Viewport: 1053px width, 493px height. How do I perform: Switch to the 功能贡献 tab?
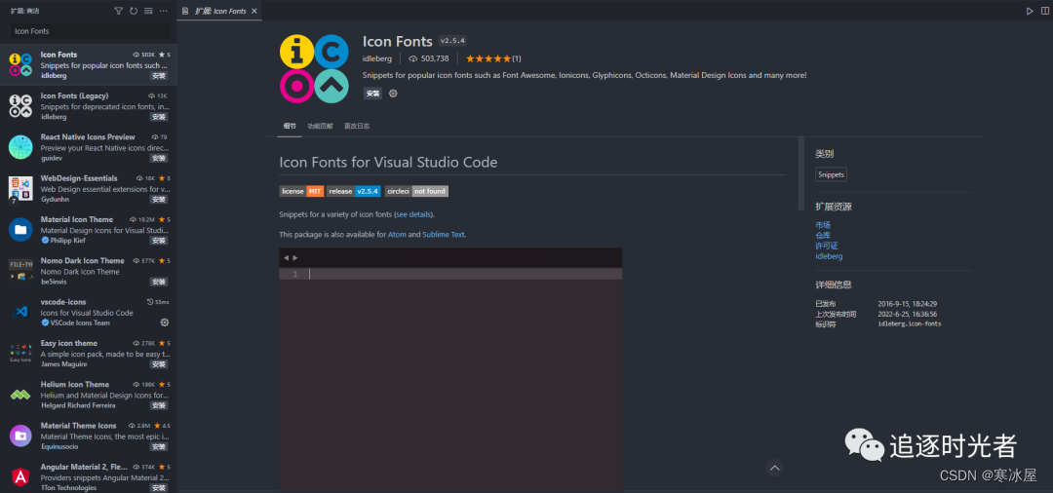[x=320, y=126]
